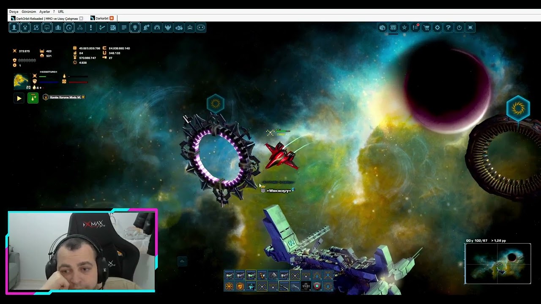Open the notification list icon with red dot
Viewport: 541px width, 304px height.
pos(415,27)
